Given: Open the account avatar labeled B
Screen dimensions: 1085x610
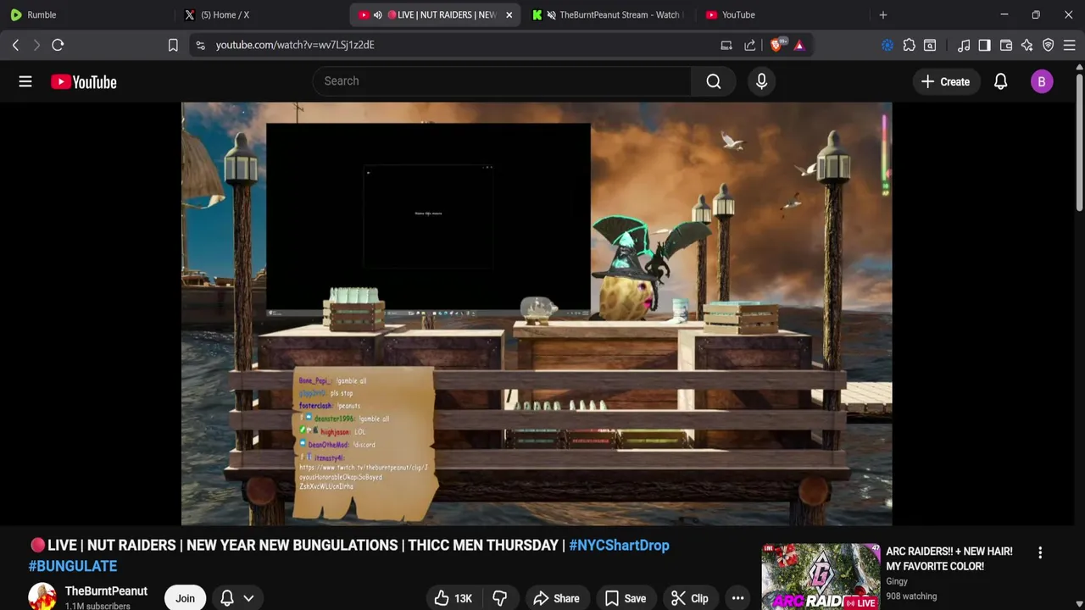Looking at the screenshot, I should click(x=1042, y=81).
